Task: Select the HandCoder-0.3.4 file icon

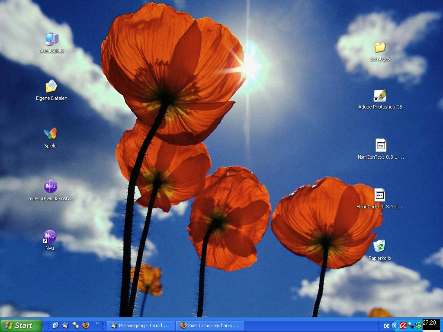Action: point(379,195)
